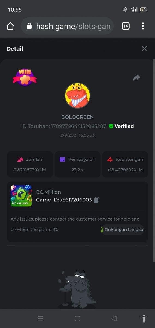
Task: Tap the Jumlah amount card
Action: pyautogui.click(x=30, y=165)
